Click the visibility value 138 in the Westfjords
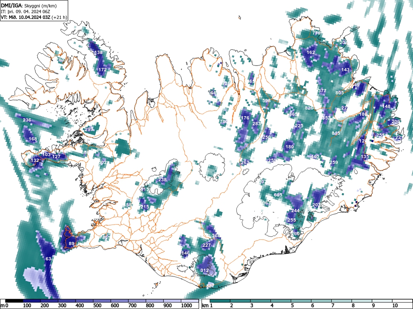The height and width of the screenshot is (309, 413). pyautogui.click(x=98, y=52)
